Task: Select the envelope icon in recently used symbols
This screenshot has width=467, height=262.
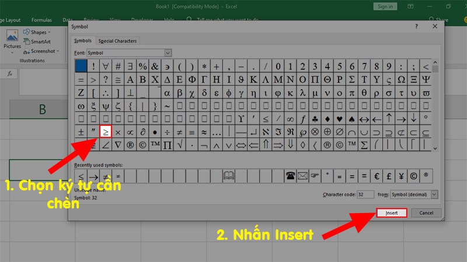Action: [x=302, y=176]
